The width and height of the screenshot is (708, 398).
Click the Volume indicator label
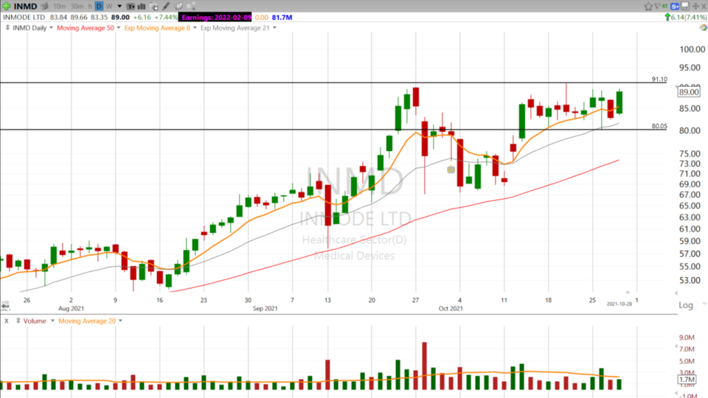[x=34, y=321]
